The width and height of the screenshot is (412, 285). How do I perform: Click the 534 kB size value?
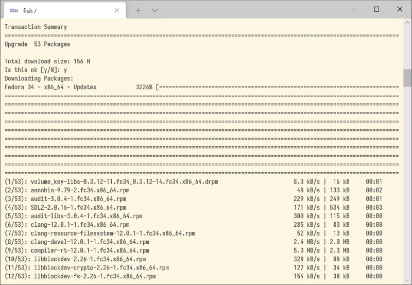(339, 208)
